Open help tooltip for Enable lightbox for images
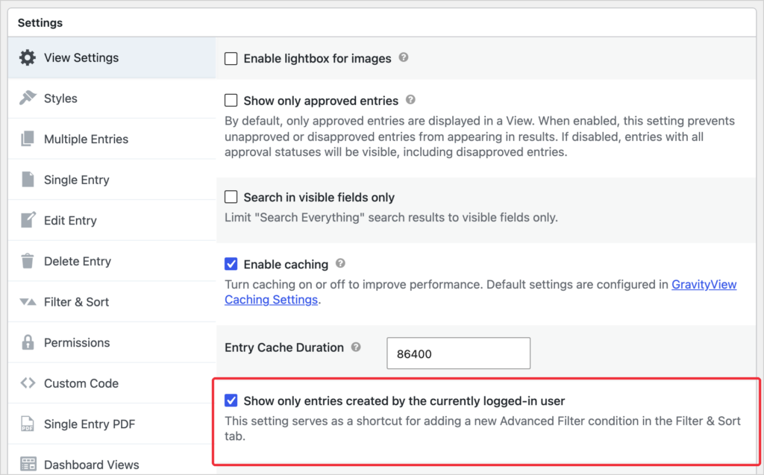The image size is (764, 475). click(404, 57)
